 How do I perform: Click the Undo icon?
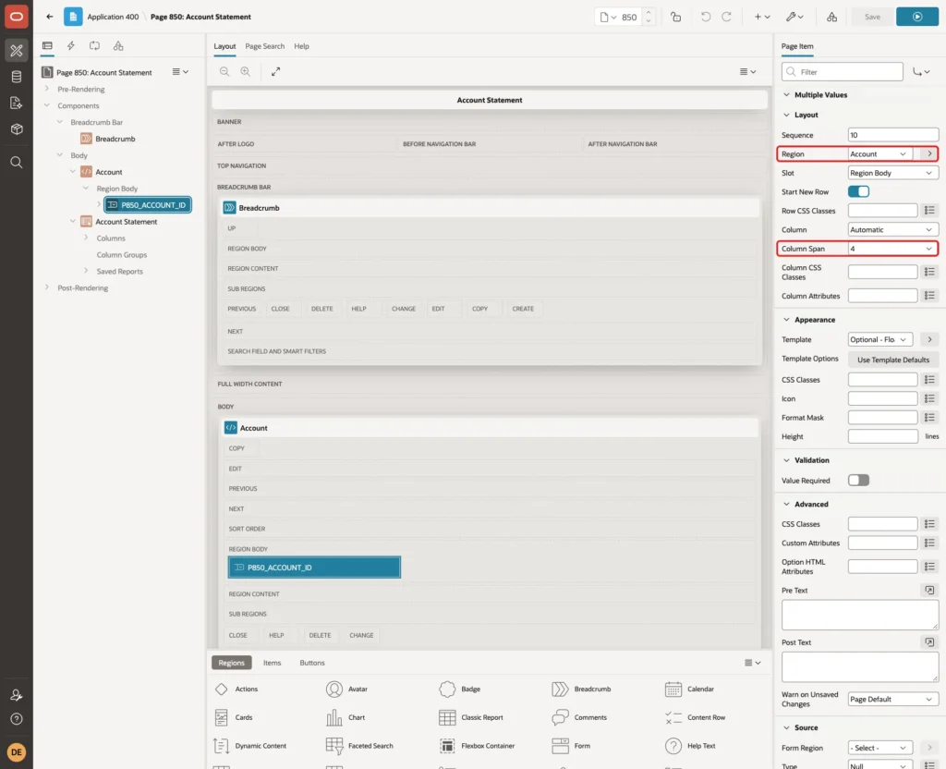click(705, 17)
